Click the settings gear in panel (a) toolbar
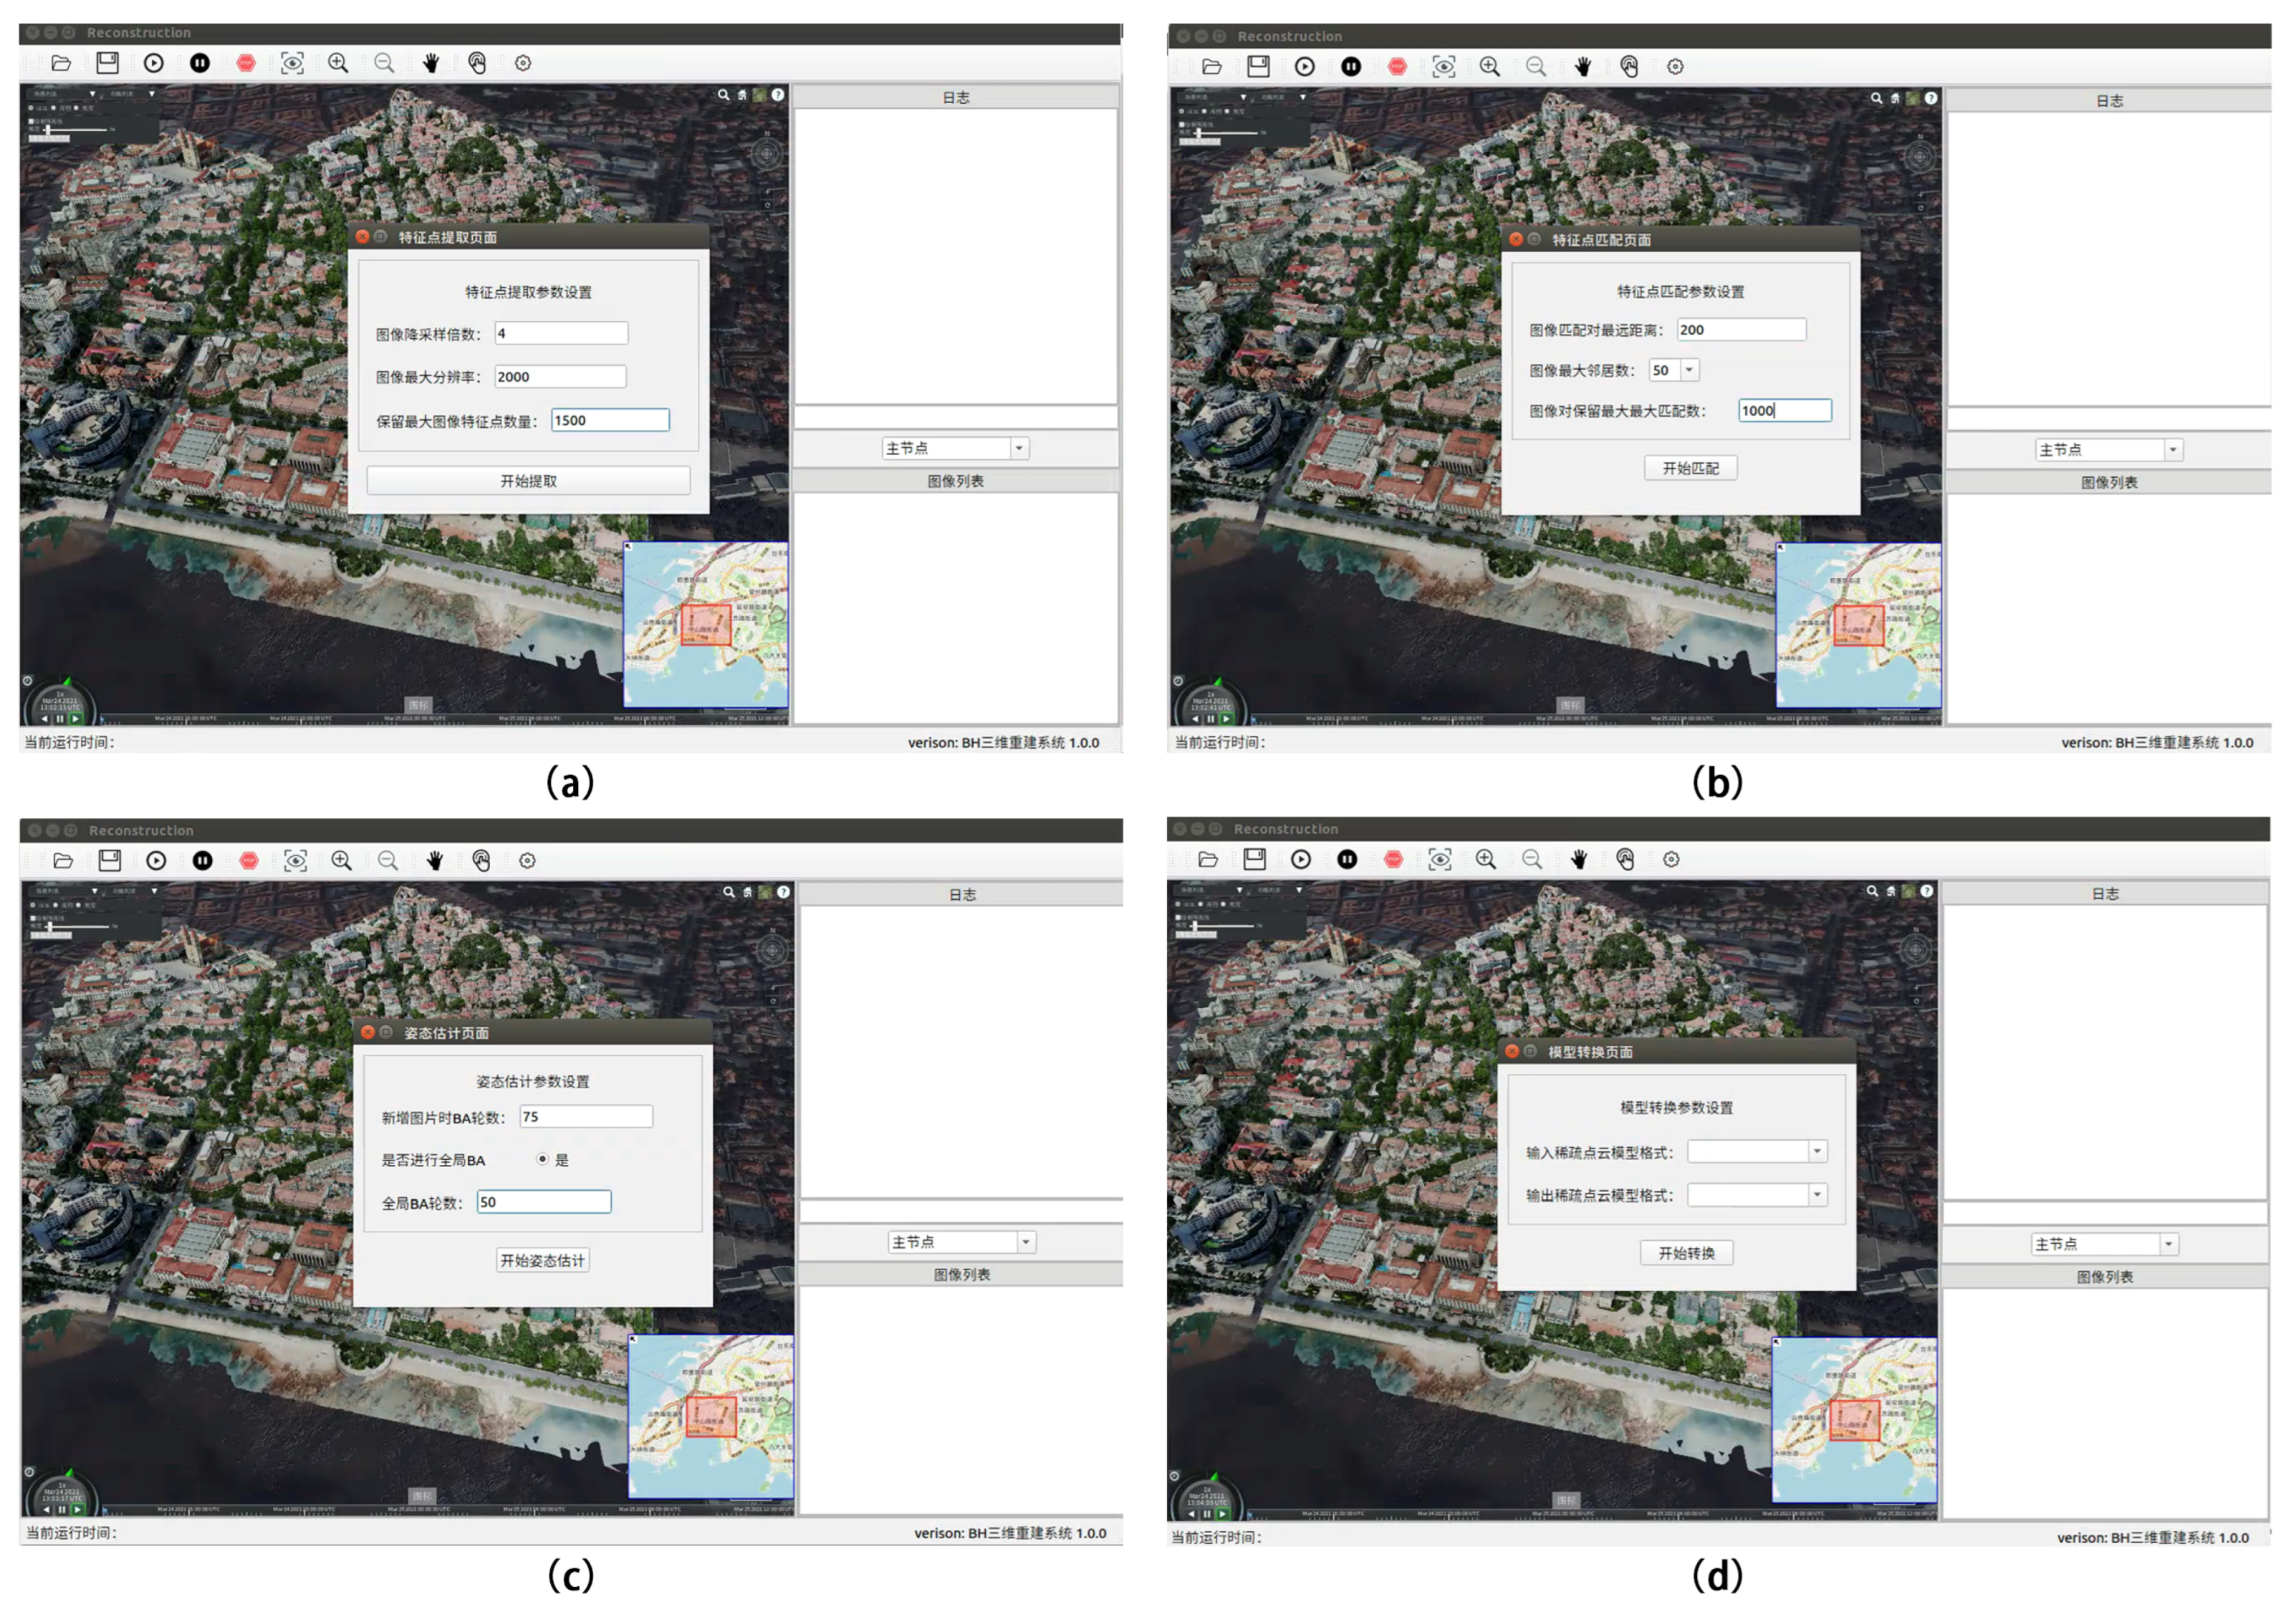Image resolution: width=2296 pixels, height=1612 pixels. [523, 63]
